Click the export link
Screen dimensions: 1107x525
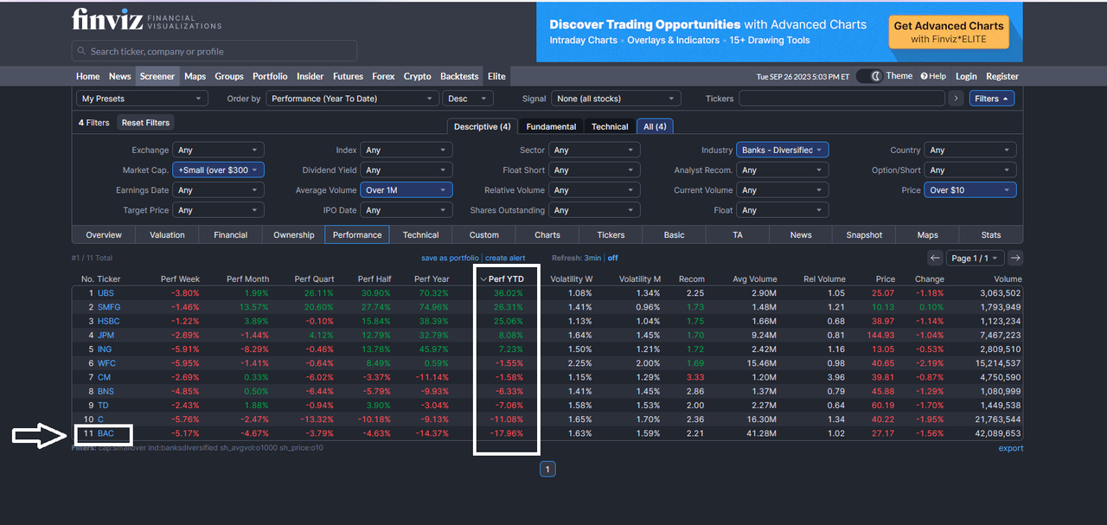1010,448
